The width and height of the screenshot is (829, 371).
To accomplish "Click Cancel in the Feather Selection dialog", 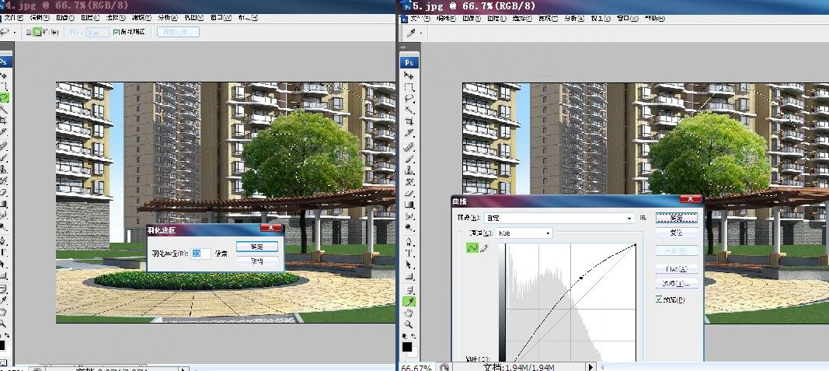I will pos(256,261).
